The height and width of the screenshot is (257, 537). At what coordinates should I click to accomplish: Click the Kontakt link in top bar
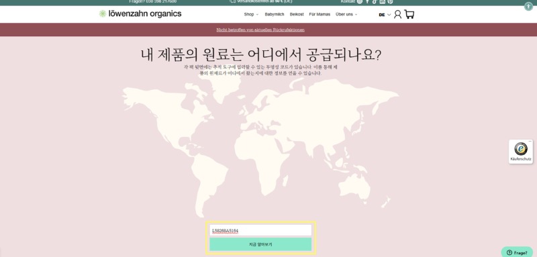348,1
